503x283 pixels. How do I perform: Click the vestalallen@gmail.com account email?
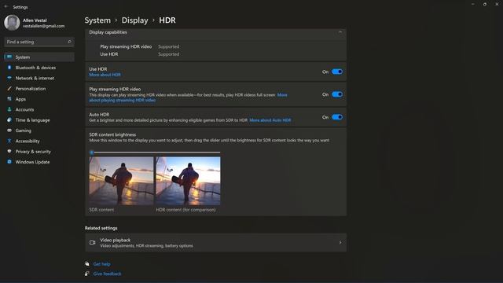coord(44,26)
